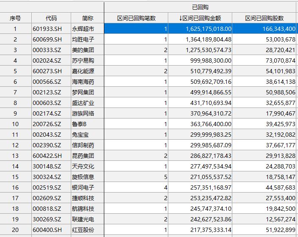298x237 pixels.
Task: Select the 序号 column header
Action: click(x=15, y=18)
